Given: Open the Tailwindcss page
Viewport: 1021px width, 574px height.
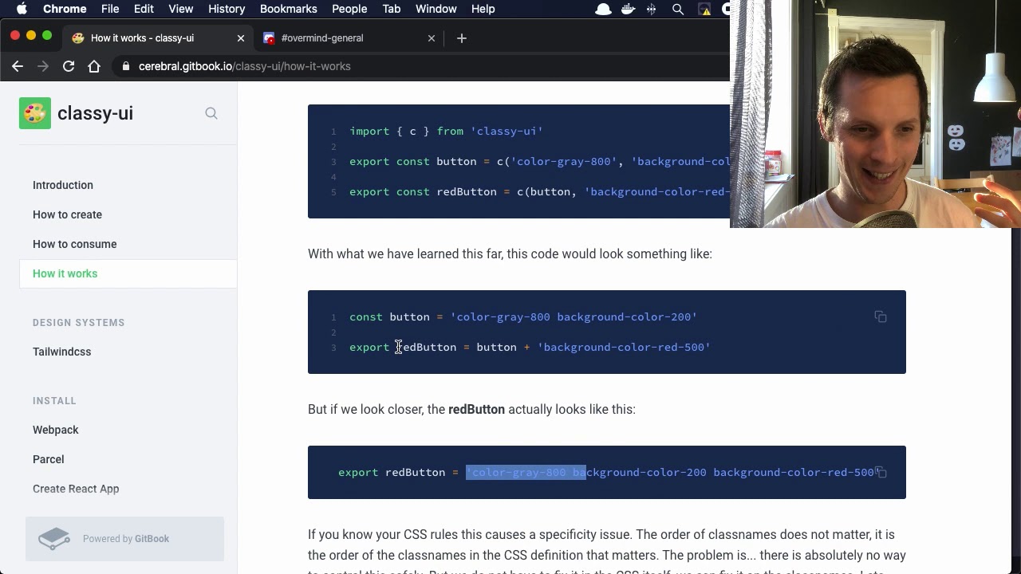Looking at the screenshot, I should [x=61, y=352].
